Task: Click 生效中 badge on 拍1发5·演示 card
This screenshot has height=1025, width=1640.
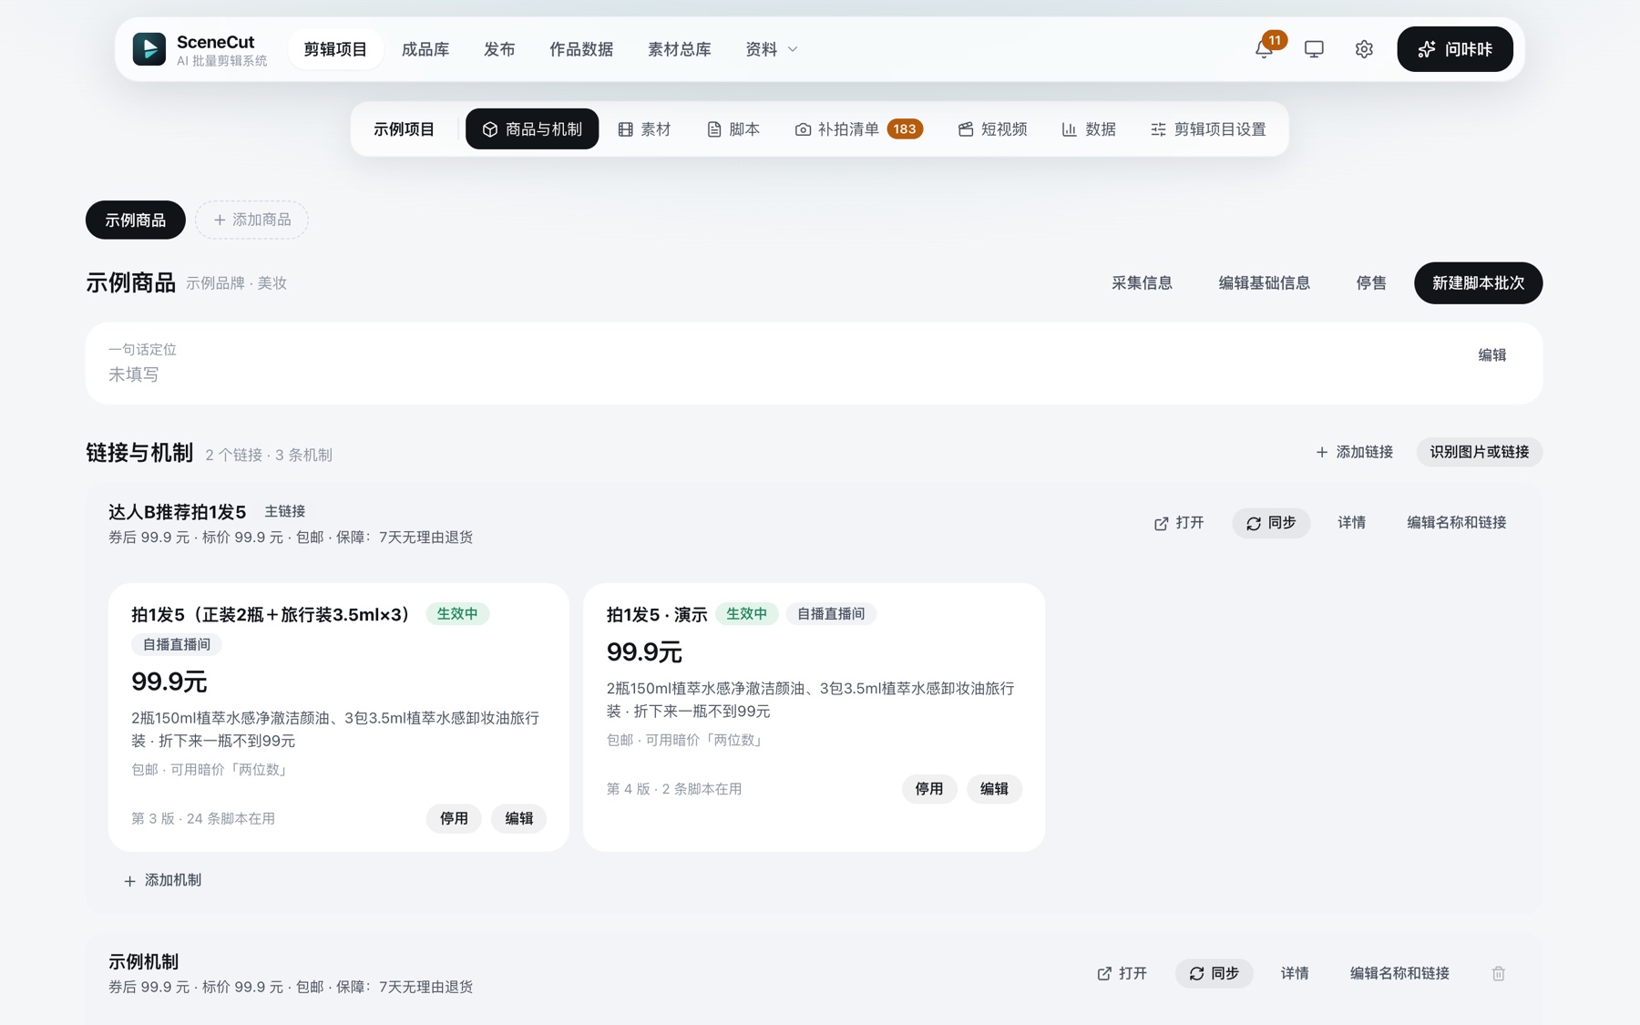Action: (x=747, y=614)
